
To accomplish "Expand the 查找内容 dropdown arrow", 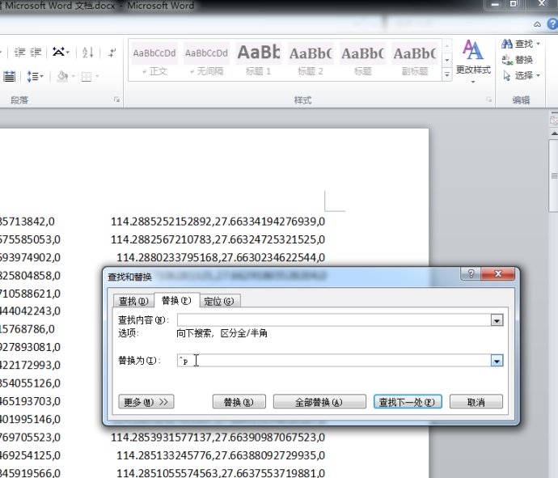I will pos(497,321).
